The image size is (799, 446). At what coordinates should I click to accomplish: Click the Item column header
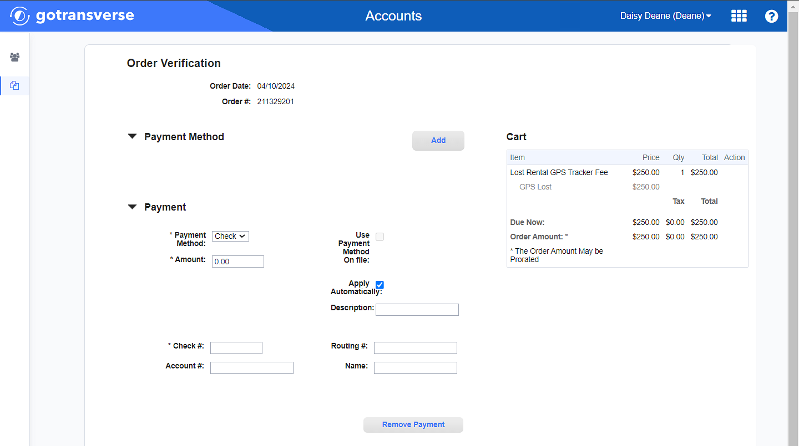point(517,157)
